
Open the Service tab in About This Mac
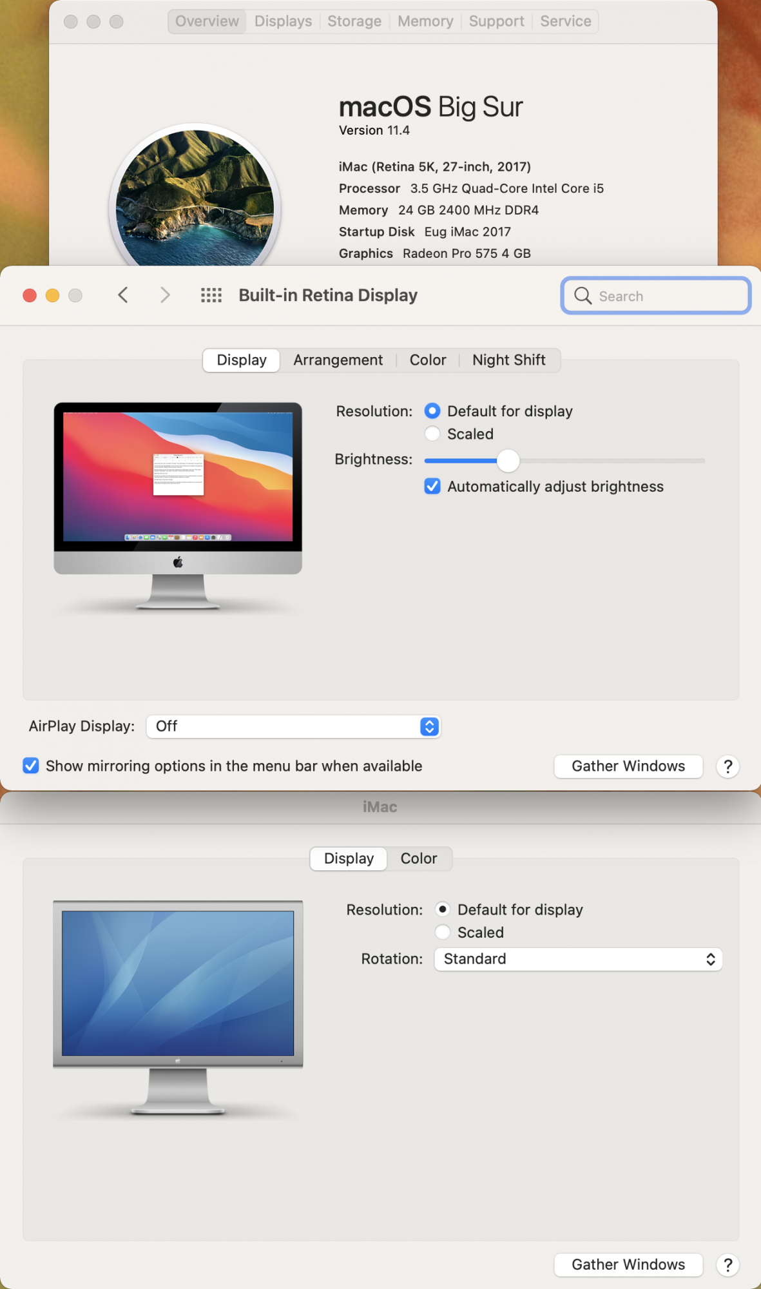click(566, 21)
